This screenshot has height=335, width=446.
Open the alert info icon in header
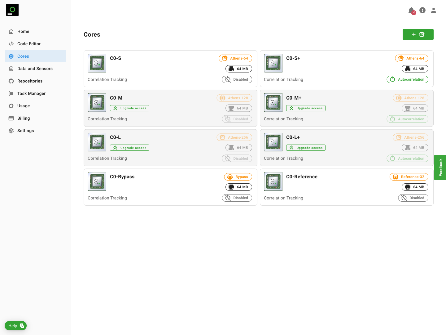click(x=422, y=10)
